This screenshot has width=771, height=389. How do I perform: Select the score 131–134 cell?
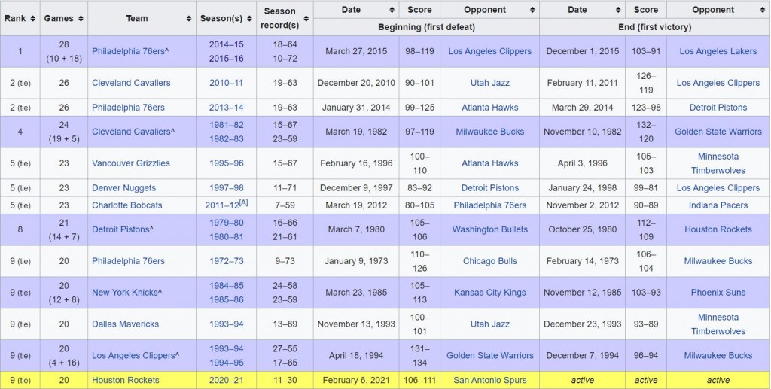pyautogui.click(x=419, y=355)
